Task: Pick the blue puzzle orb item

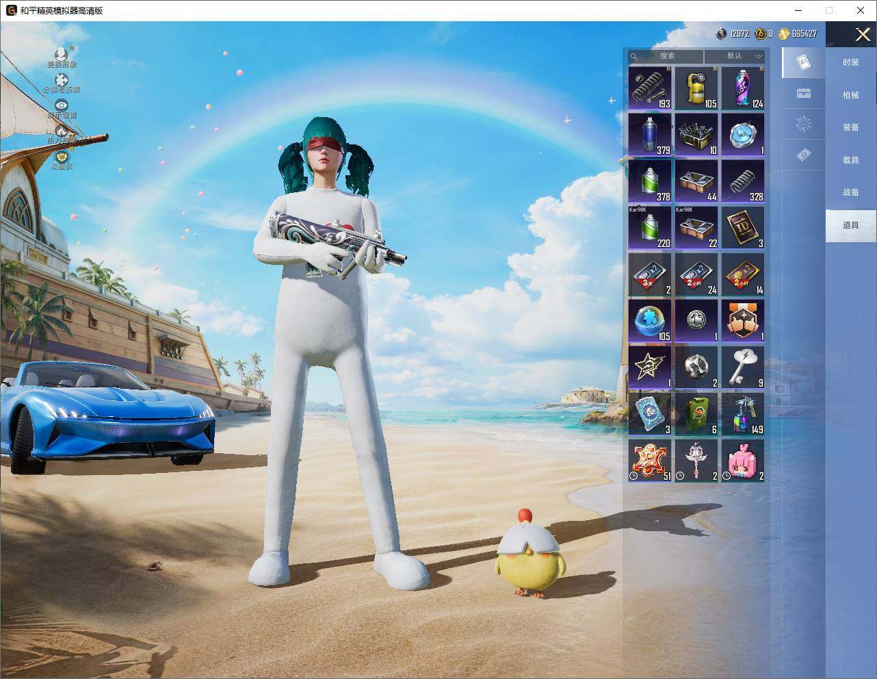Action: click(649, 320)
